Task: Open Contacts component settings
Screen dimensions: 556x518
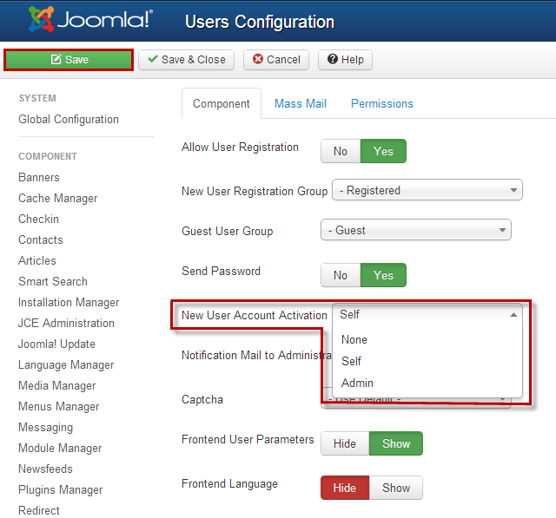Action: click(41, 240)
